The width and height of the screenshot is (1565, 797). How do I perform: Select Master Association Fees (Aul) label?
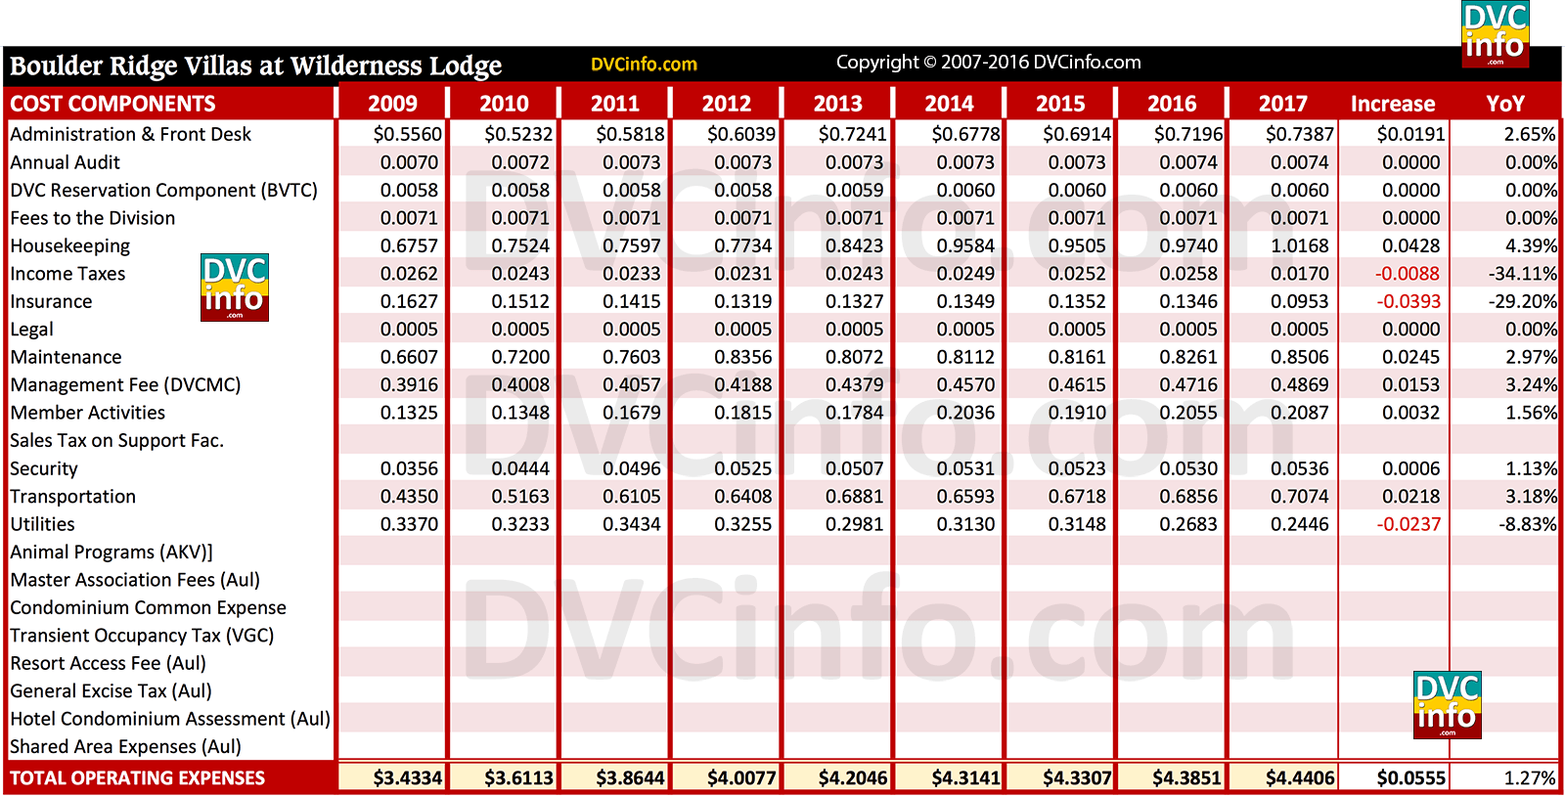click(x=135, y=580)
